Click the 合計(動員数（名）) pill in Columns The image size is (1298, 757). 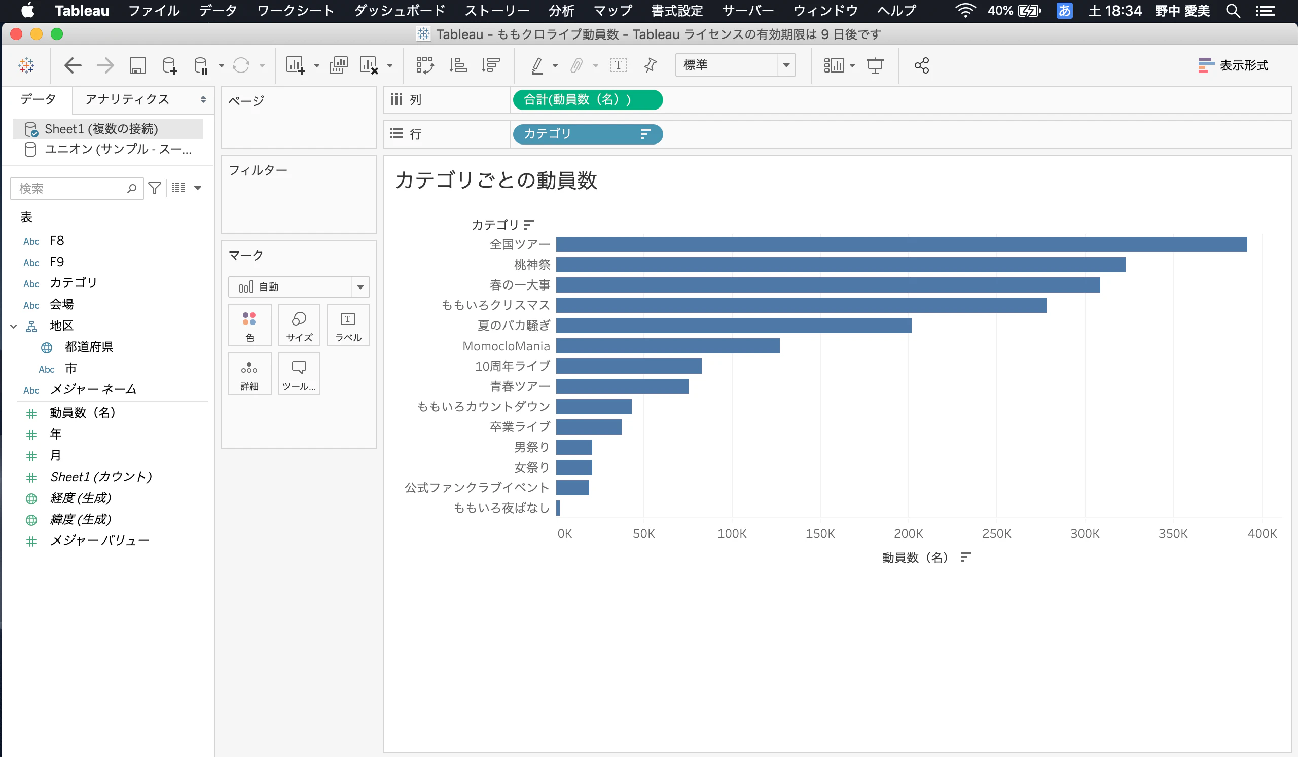point(588,100)
